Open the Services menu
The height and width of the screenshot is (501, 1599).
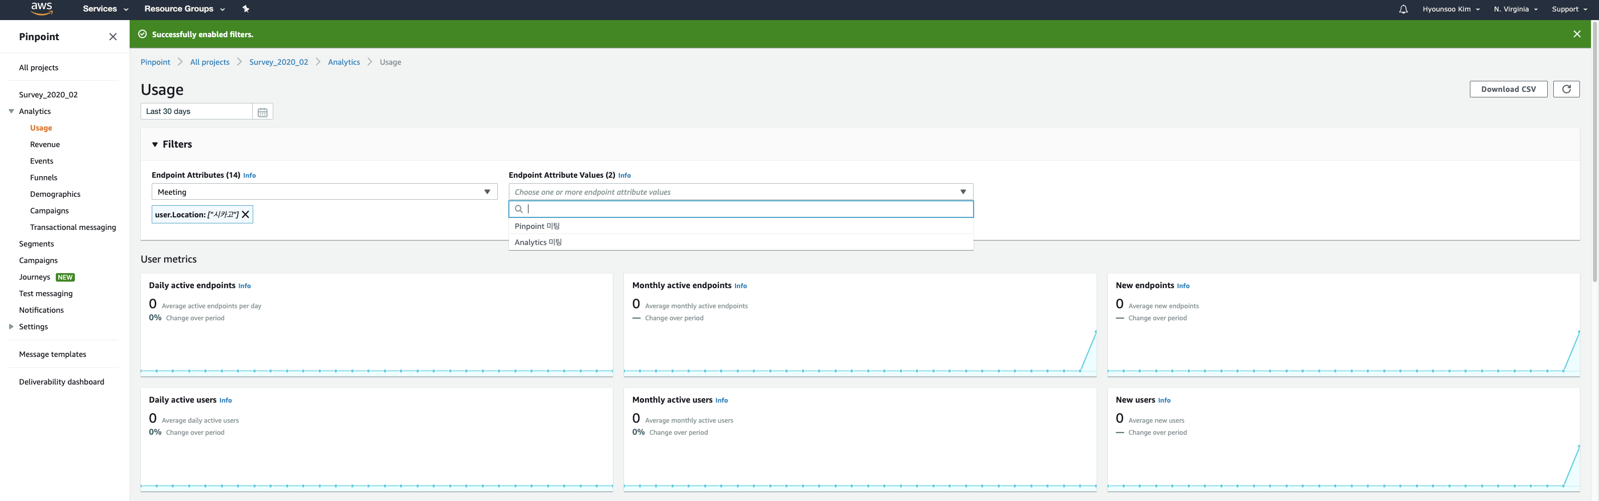point(105,10)
